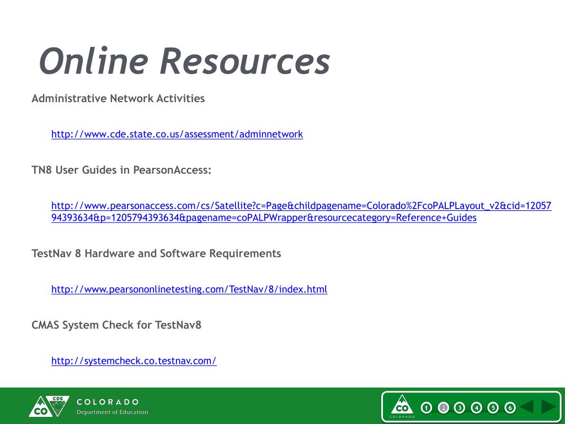Screen dimensions: 565x424
Task: Open the PearsonAccess Satellite reference guides link
Action: pos(301,211)
